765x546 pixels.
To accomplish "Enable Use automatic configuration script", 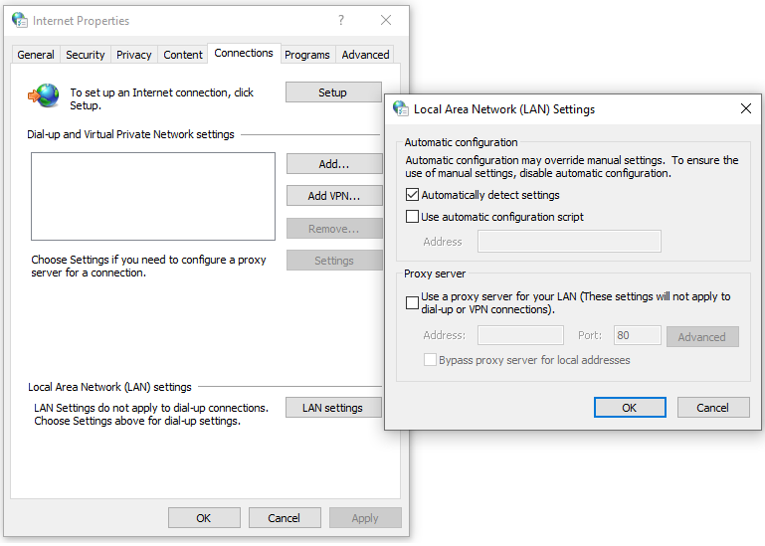I will coord(412,216).
